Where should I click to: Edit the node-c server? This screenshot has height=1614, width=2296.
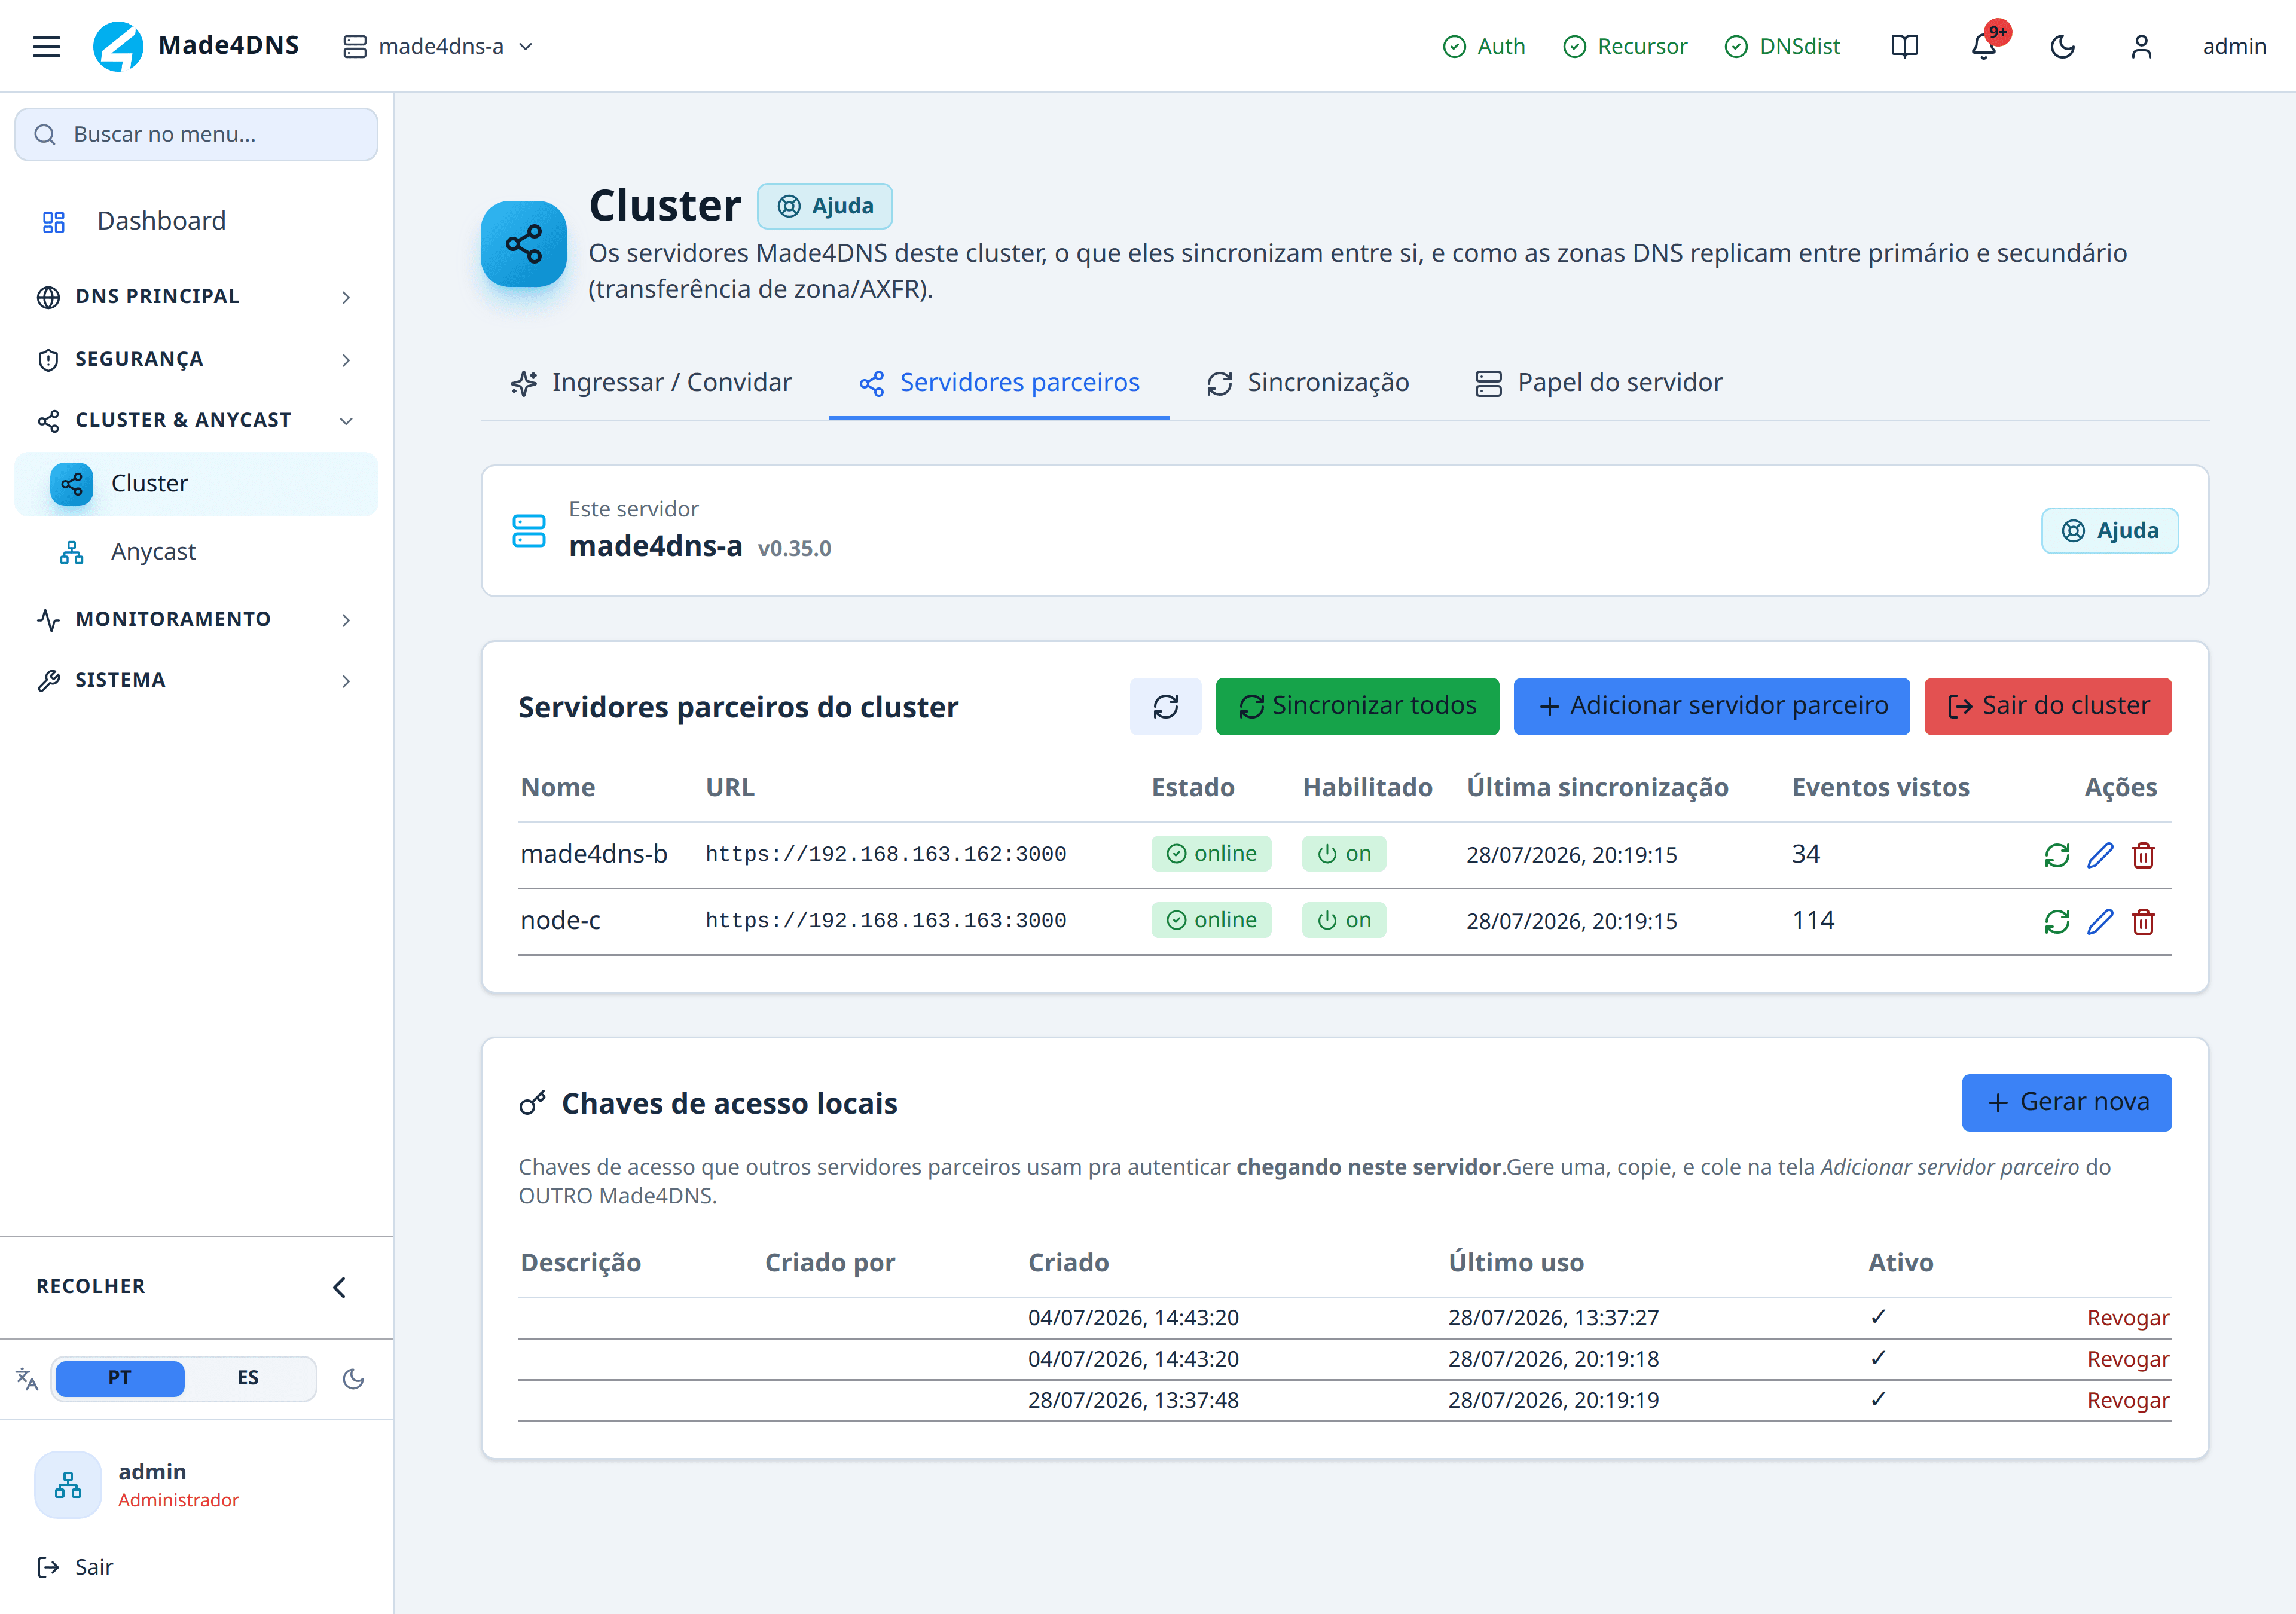tap(2100, 921)
